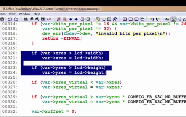The image size is (186, 117).
Task: Click "return -EINVAL;" statement
Action: 62,39
